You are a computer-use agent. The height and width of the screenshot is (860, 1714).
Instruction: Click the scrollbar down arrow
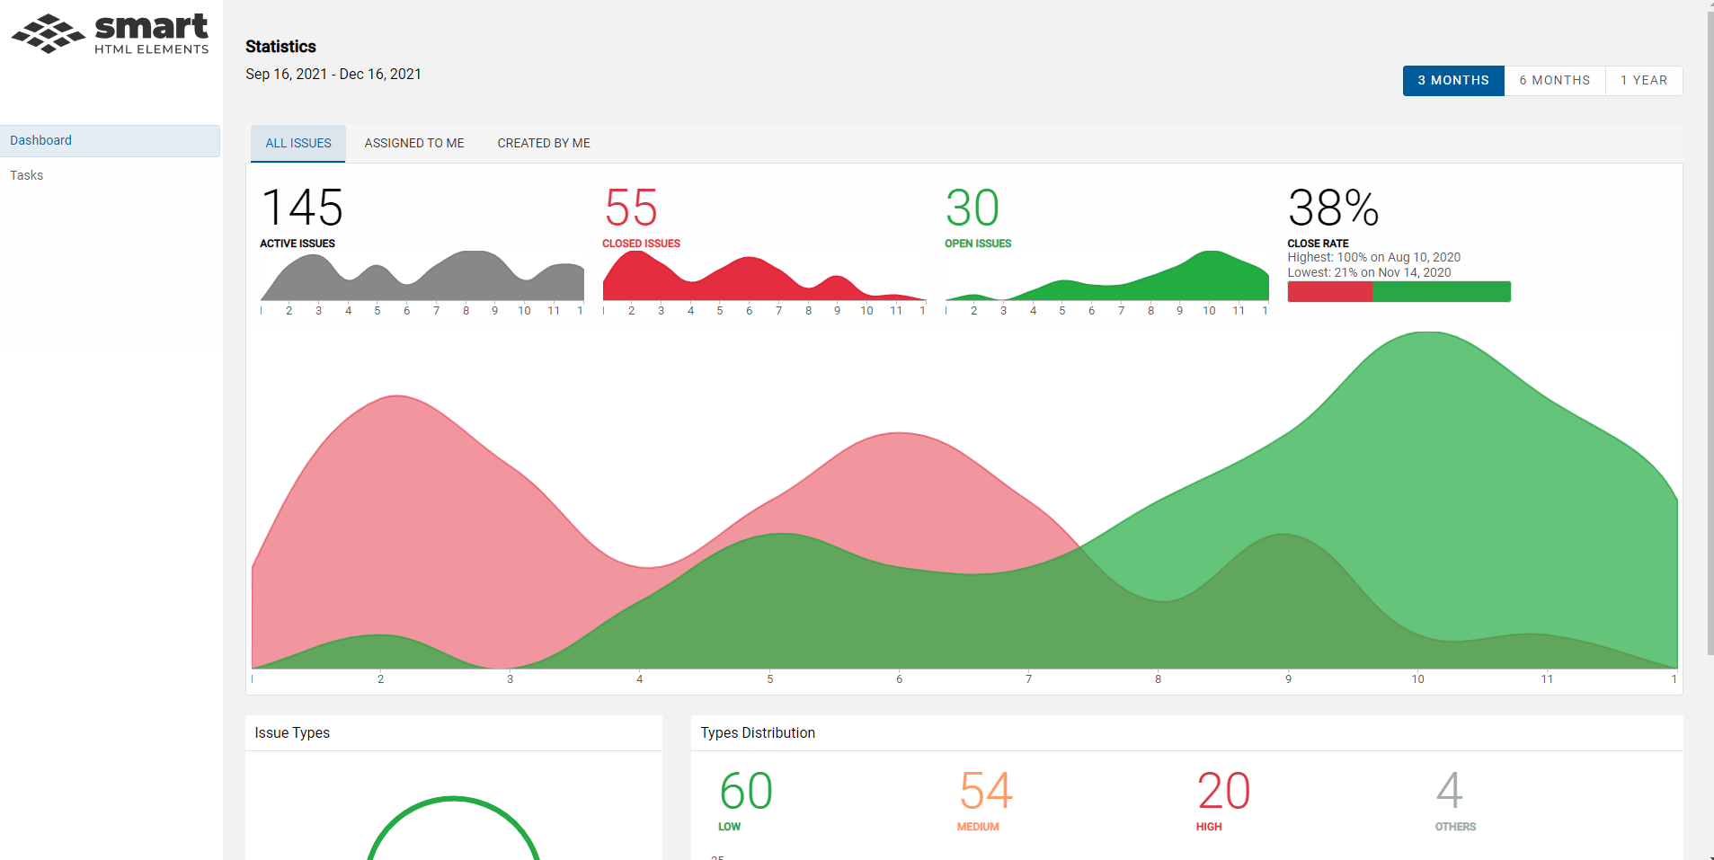pos(1710,855)
